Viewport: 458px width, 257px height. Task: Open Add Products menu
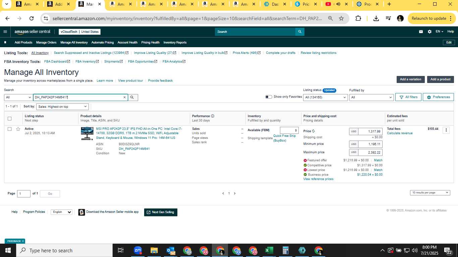pyautogui.click(x=23, y=42)
